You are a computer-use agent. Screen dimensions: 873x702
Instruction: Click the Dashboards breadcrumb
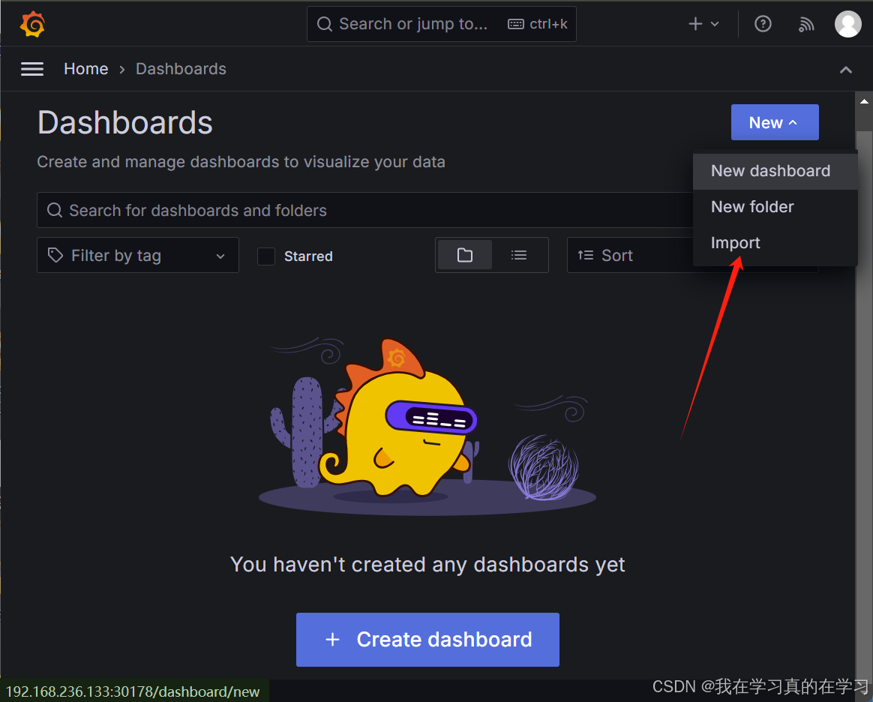coord(181,69)
